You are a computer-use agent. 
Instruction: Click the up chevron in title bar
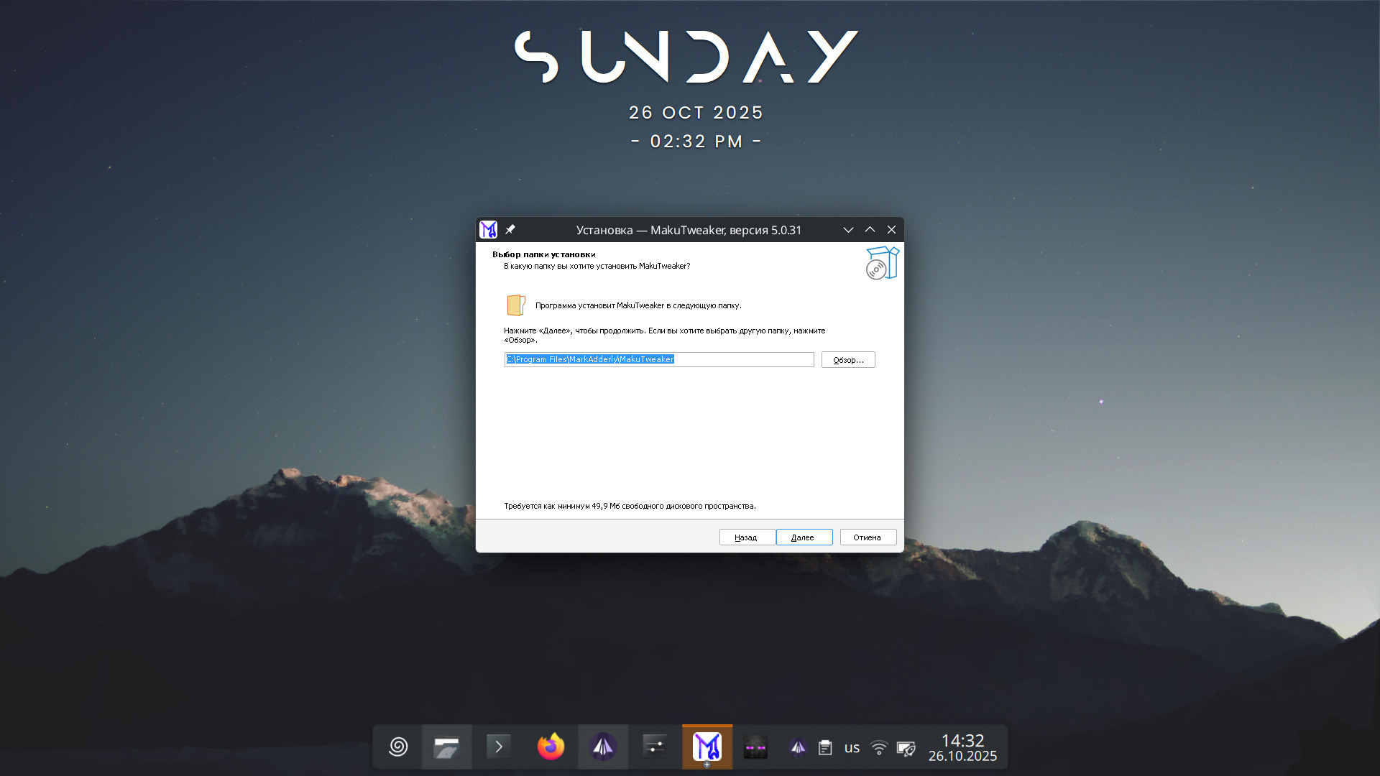tap(870, 230)
